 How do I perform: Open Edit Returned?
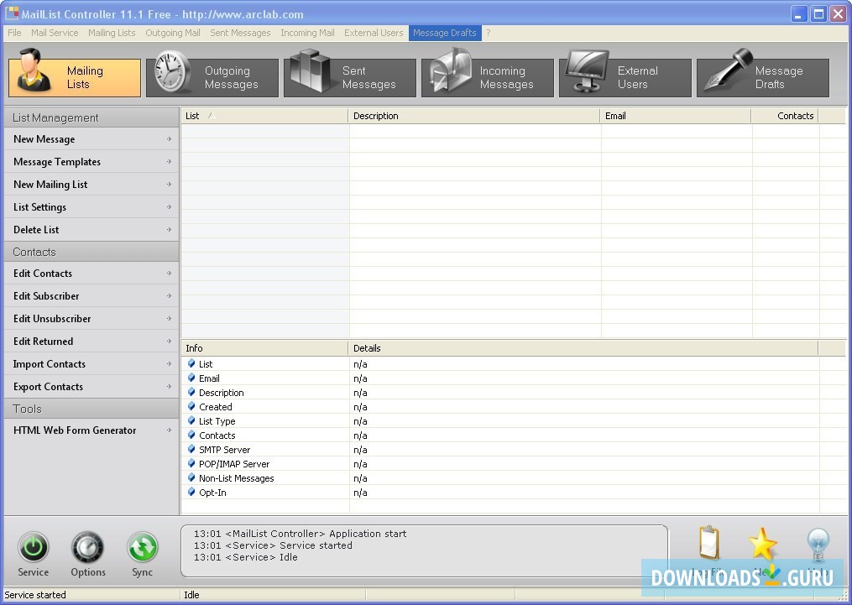click(x=91, y=341)
